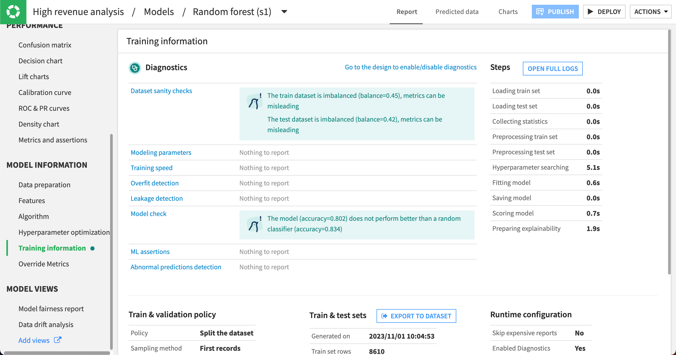Open Hyperparameter optimization in the sidebar
The width and height of the screenshot is (676, 355).
(x=64, y=232)
